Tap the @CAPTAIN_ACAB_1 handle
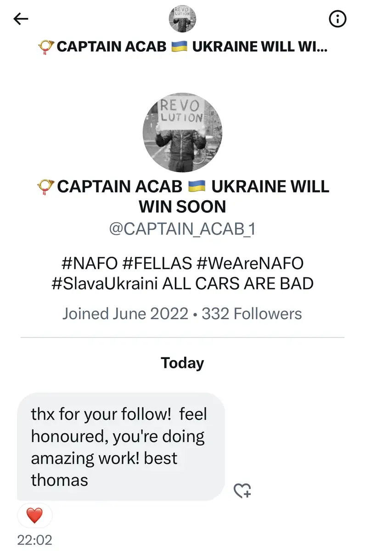 [x=182, y=229]
